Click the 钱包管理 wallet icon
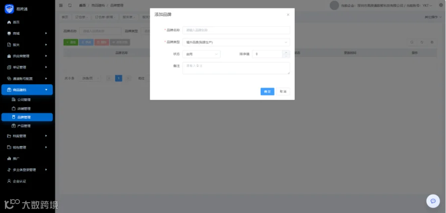Image resolution: width=446 pixels, height=213 pixels. click(x=9, y=147)
